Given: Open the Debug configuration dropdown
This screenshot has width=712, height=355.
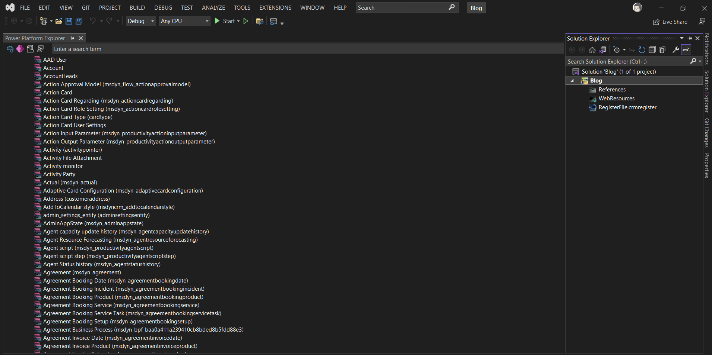Looking at the screenshot, I should (x=141, y=21).
